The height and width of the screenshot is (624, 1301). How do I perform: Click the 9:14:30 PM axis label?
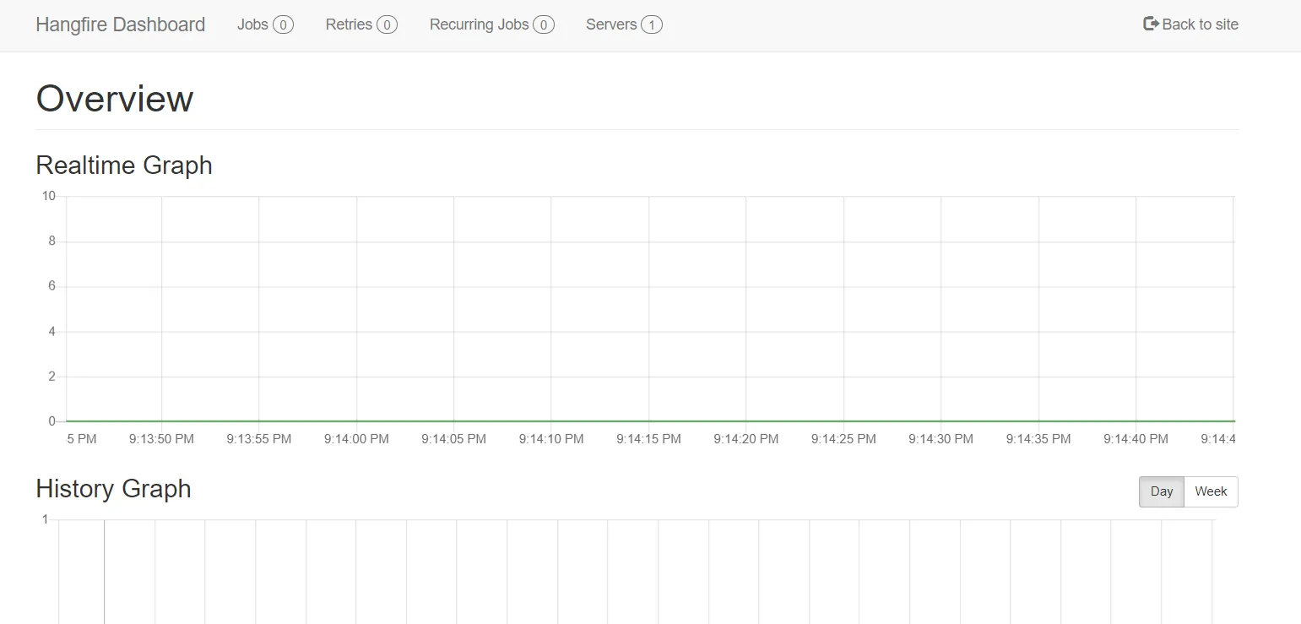click(x=941, y=439)
